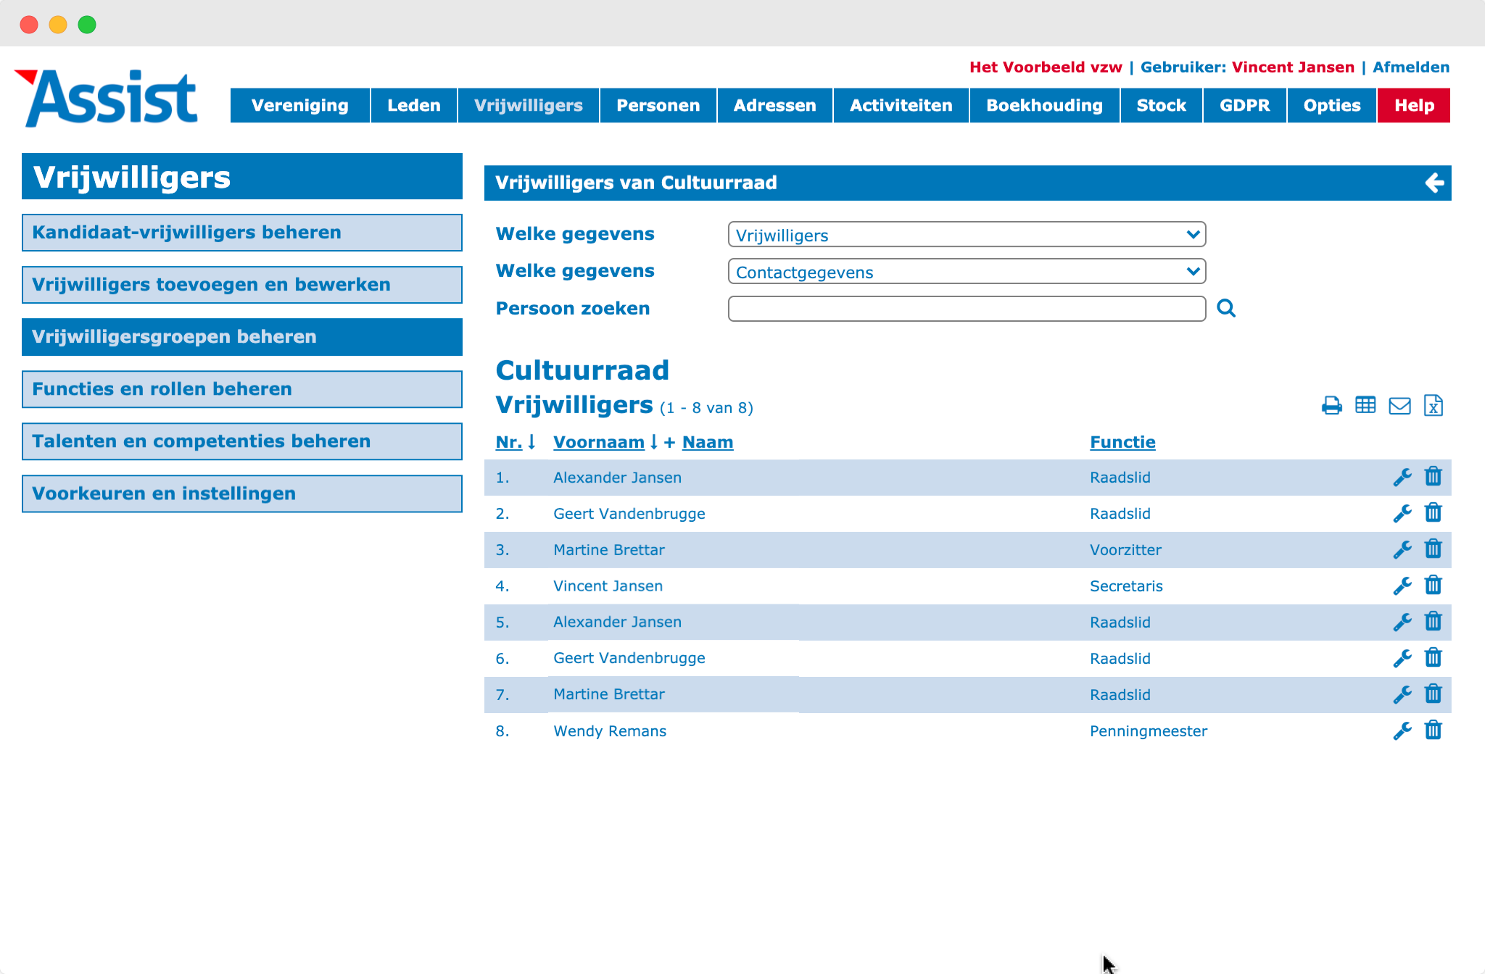The image size is (1485, 974).
Task: Sort by the Functie column header
Action: pyautogui.click(x=1122, y=442)
